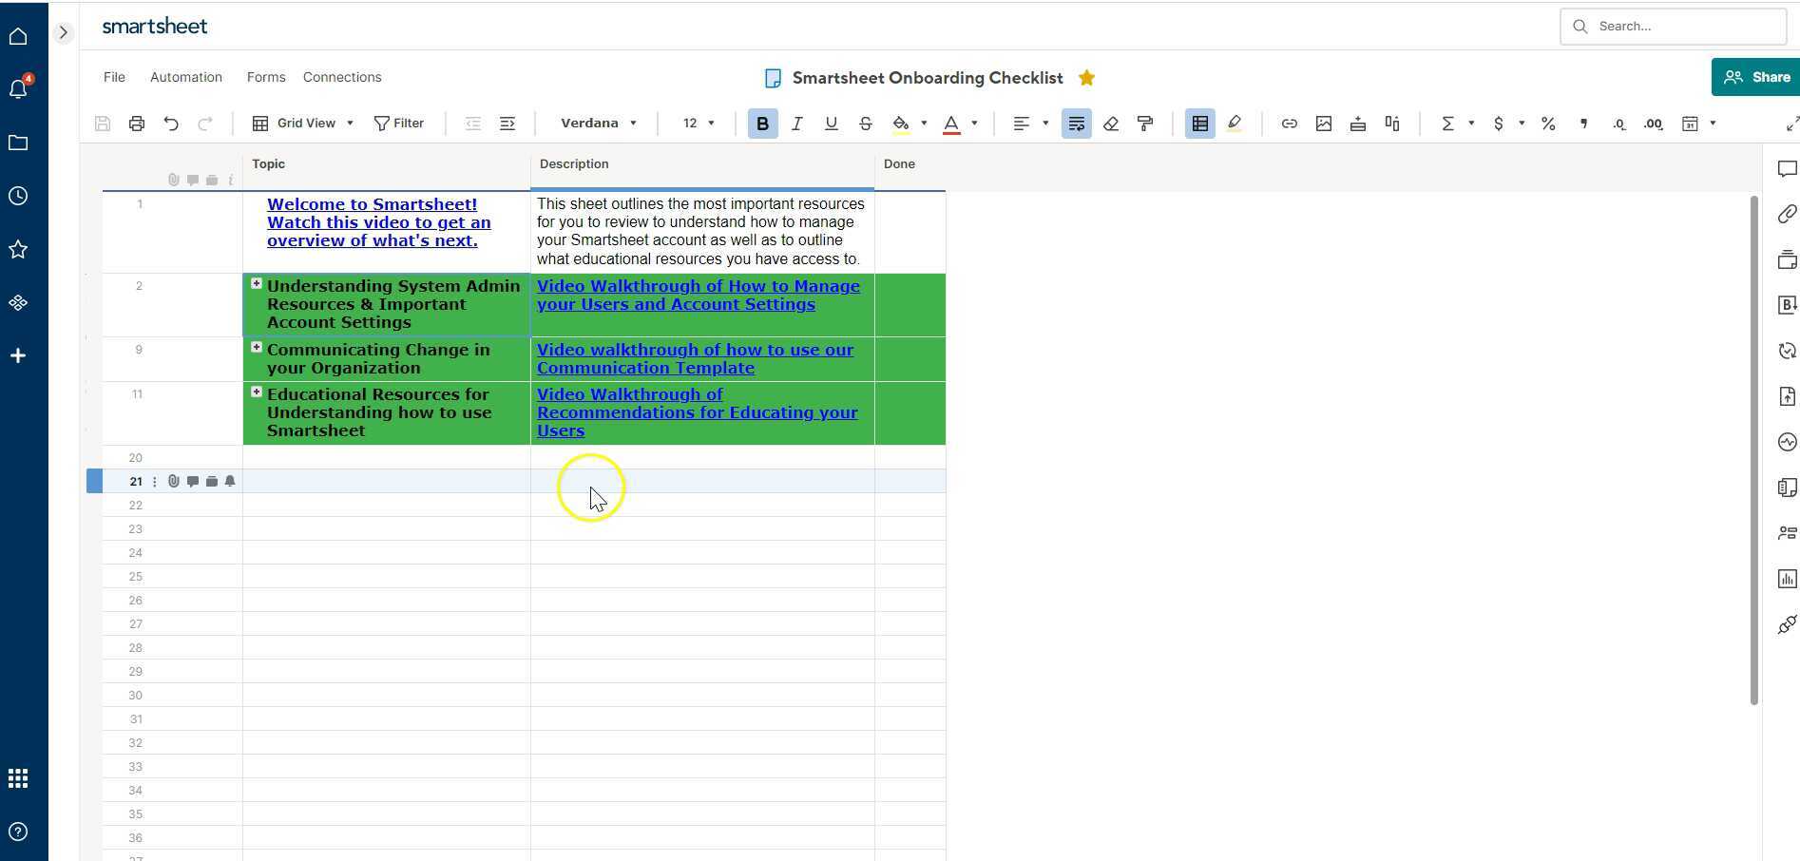The height and width of the screenshot is (861, 1800).
Task: Toggle bold formatting
Action: [761, 123]
